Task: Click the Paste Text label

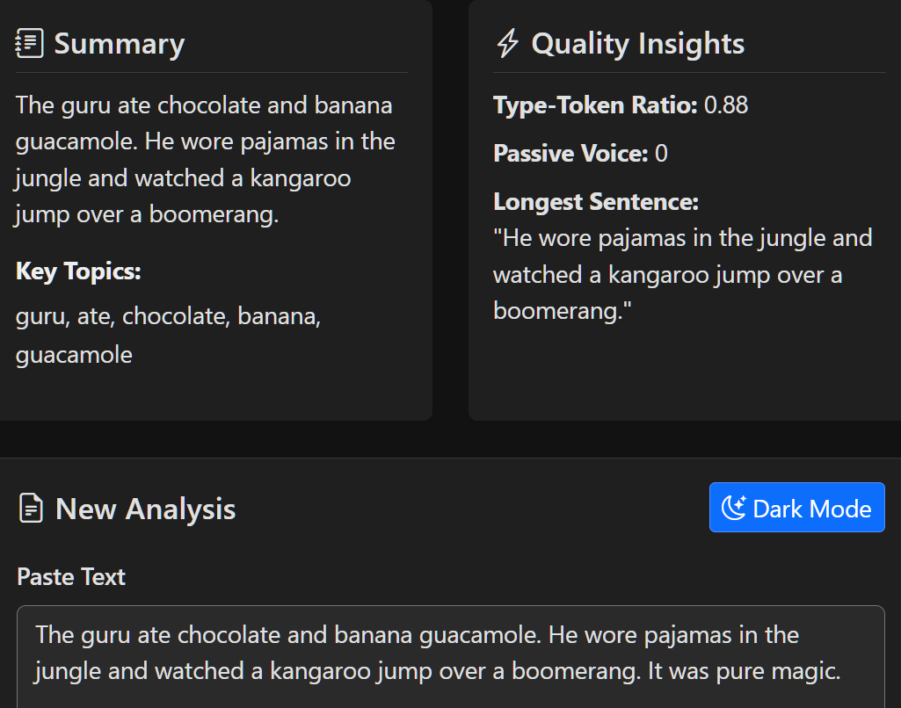Action: [71, 576]
